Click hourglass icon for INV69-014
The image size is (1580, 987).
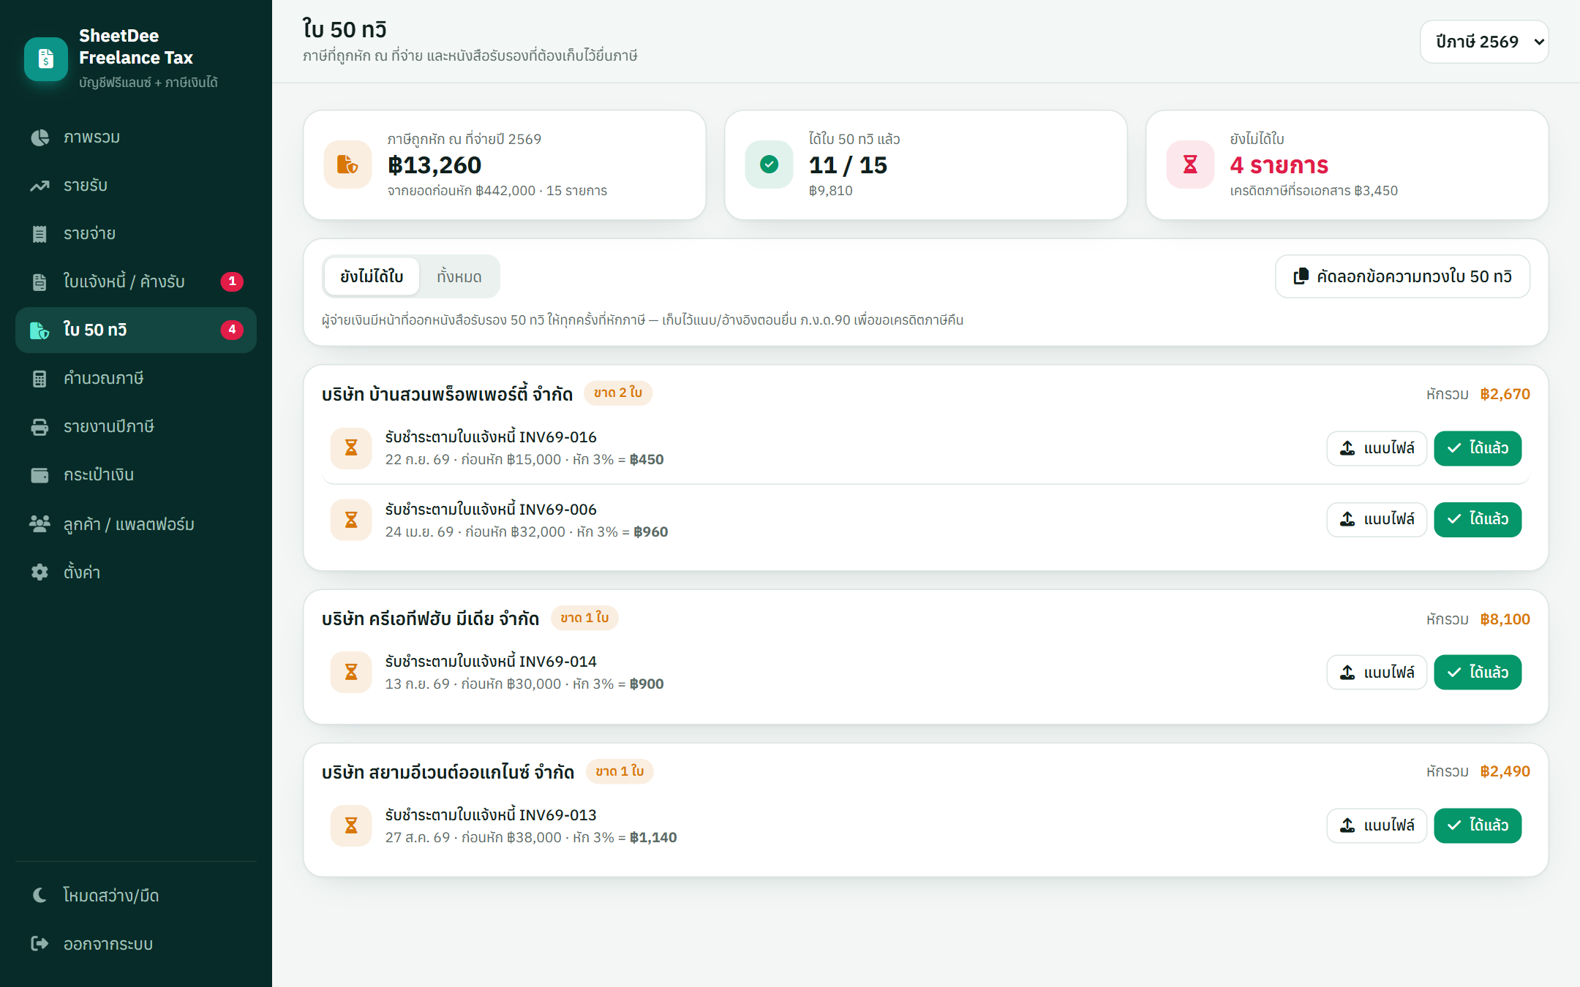click(351, 672)
